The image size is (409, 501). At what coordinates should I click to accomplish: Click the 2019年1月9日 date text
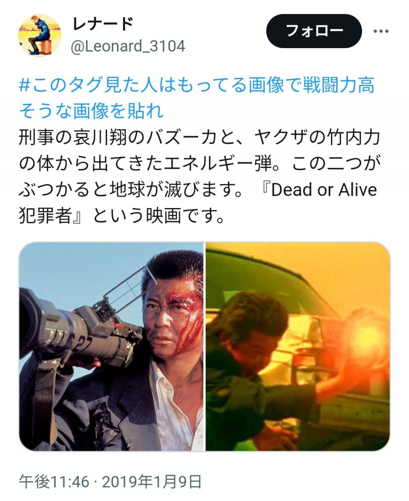click(x=152, y=481)
